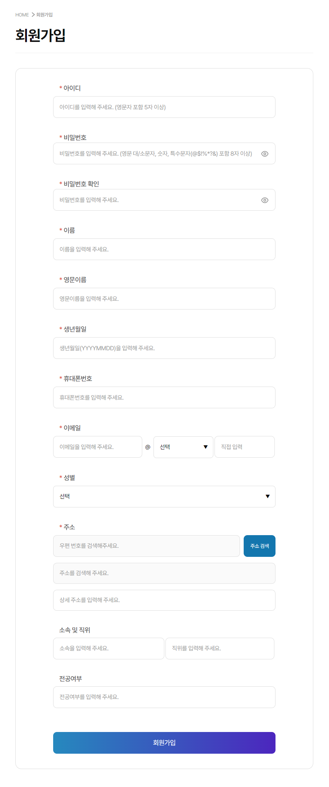The image size is (329, 787).
Task: Submit the form with 회원가입 button
Action: [164, 743]
